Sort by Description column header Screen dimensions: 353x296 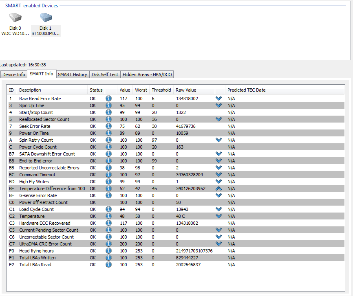tap(52, 90)
